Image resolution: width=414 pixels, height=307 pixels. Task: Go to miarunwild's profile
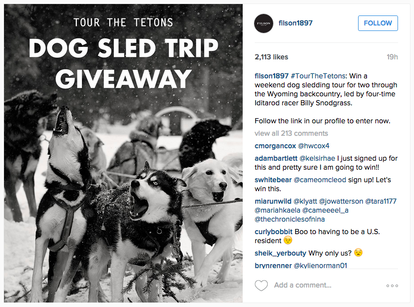tap(273, 201)
